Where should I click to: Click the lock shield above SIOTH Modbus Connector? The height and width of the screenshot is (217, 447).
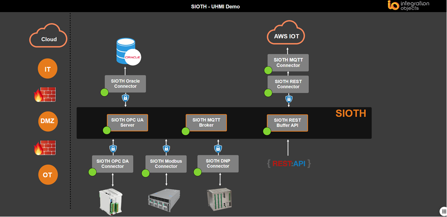166,148
